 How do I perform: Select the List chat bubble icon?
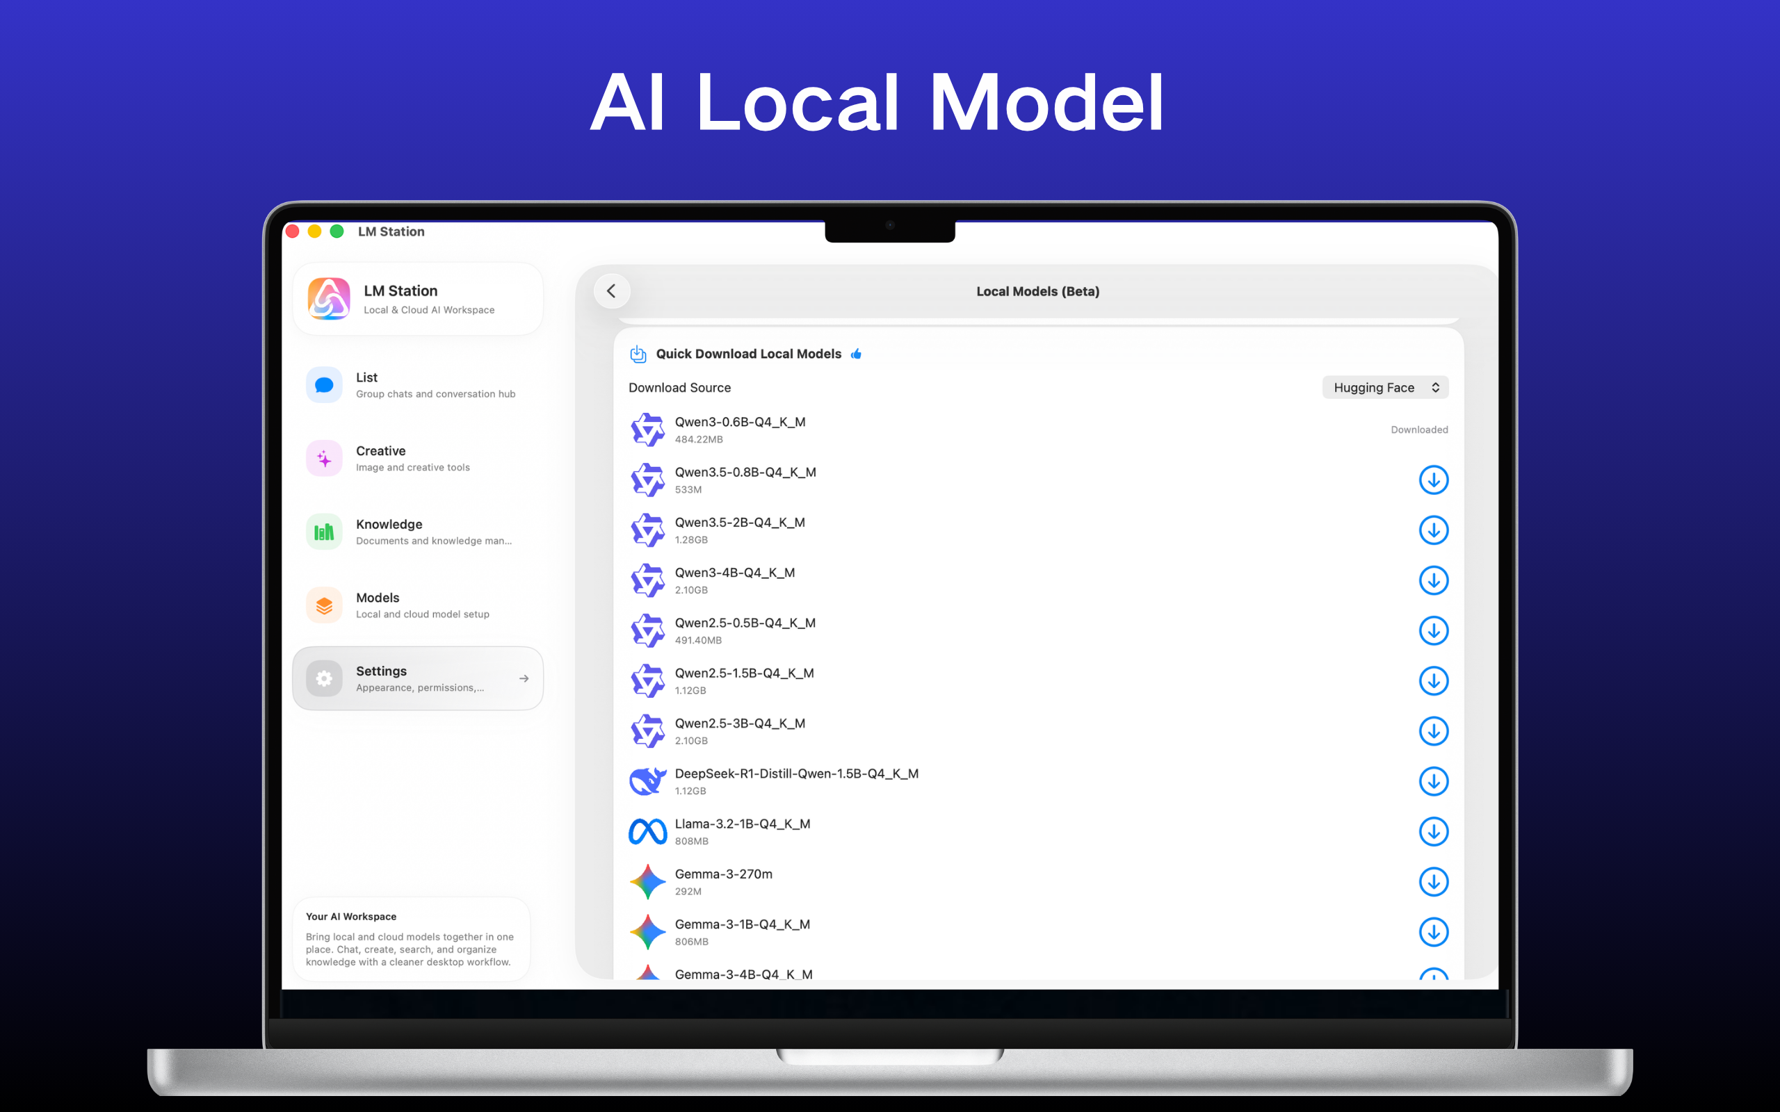(x=323, y=384)
